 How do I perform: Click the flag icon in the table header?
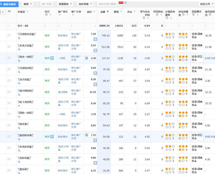tap(9, 12)
